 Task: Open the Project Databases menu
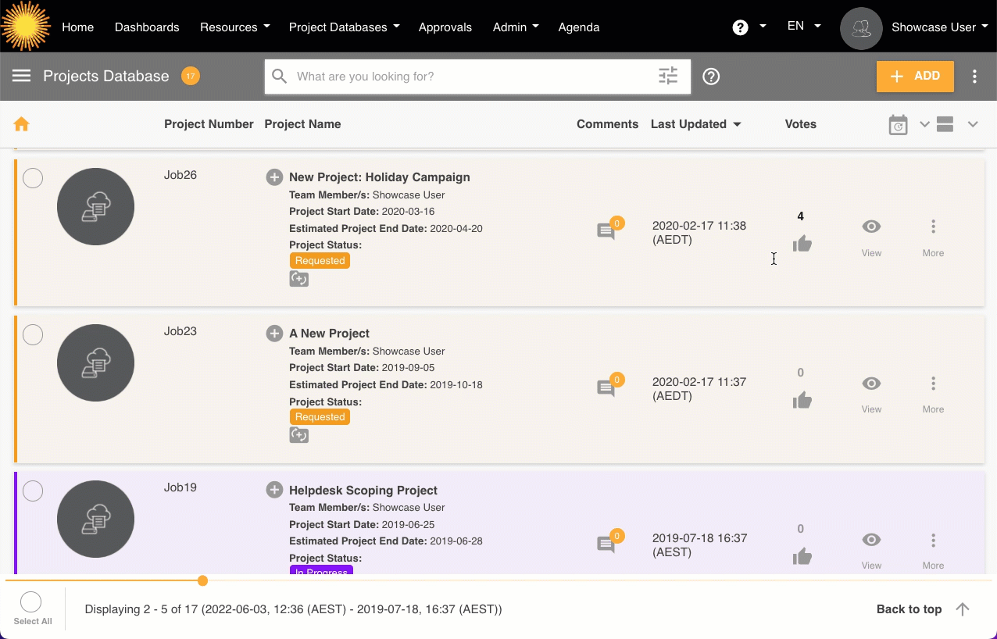click(344, 27)
